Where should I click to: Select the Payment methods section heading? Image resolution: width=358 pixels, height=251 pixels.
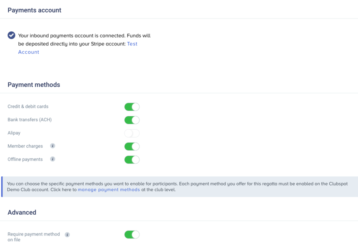[34, 85]
